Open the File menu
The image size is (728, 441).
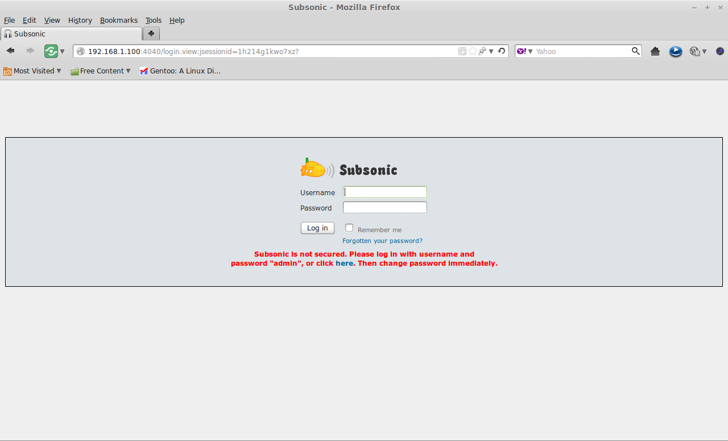coord(9,20)
